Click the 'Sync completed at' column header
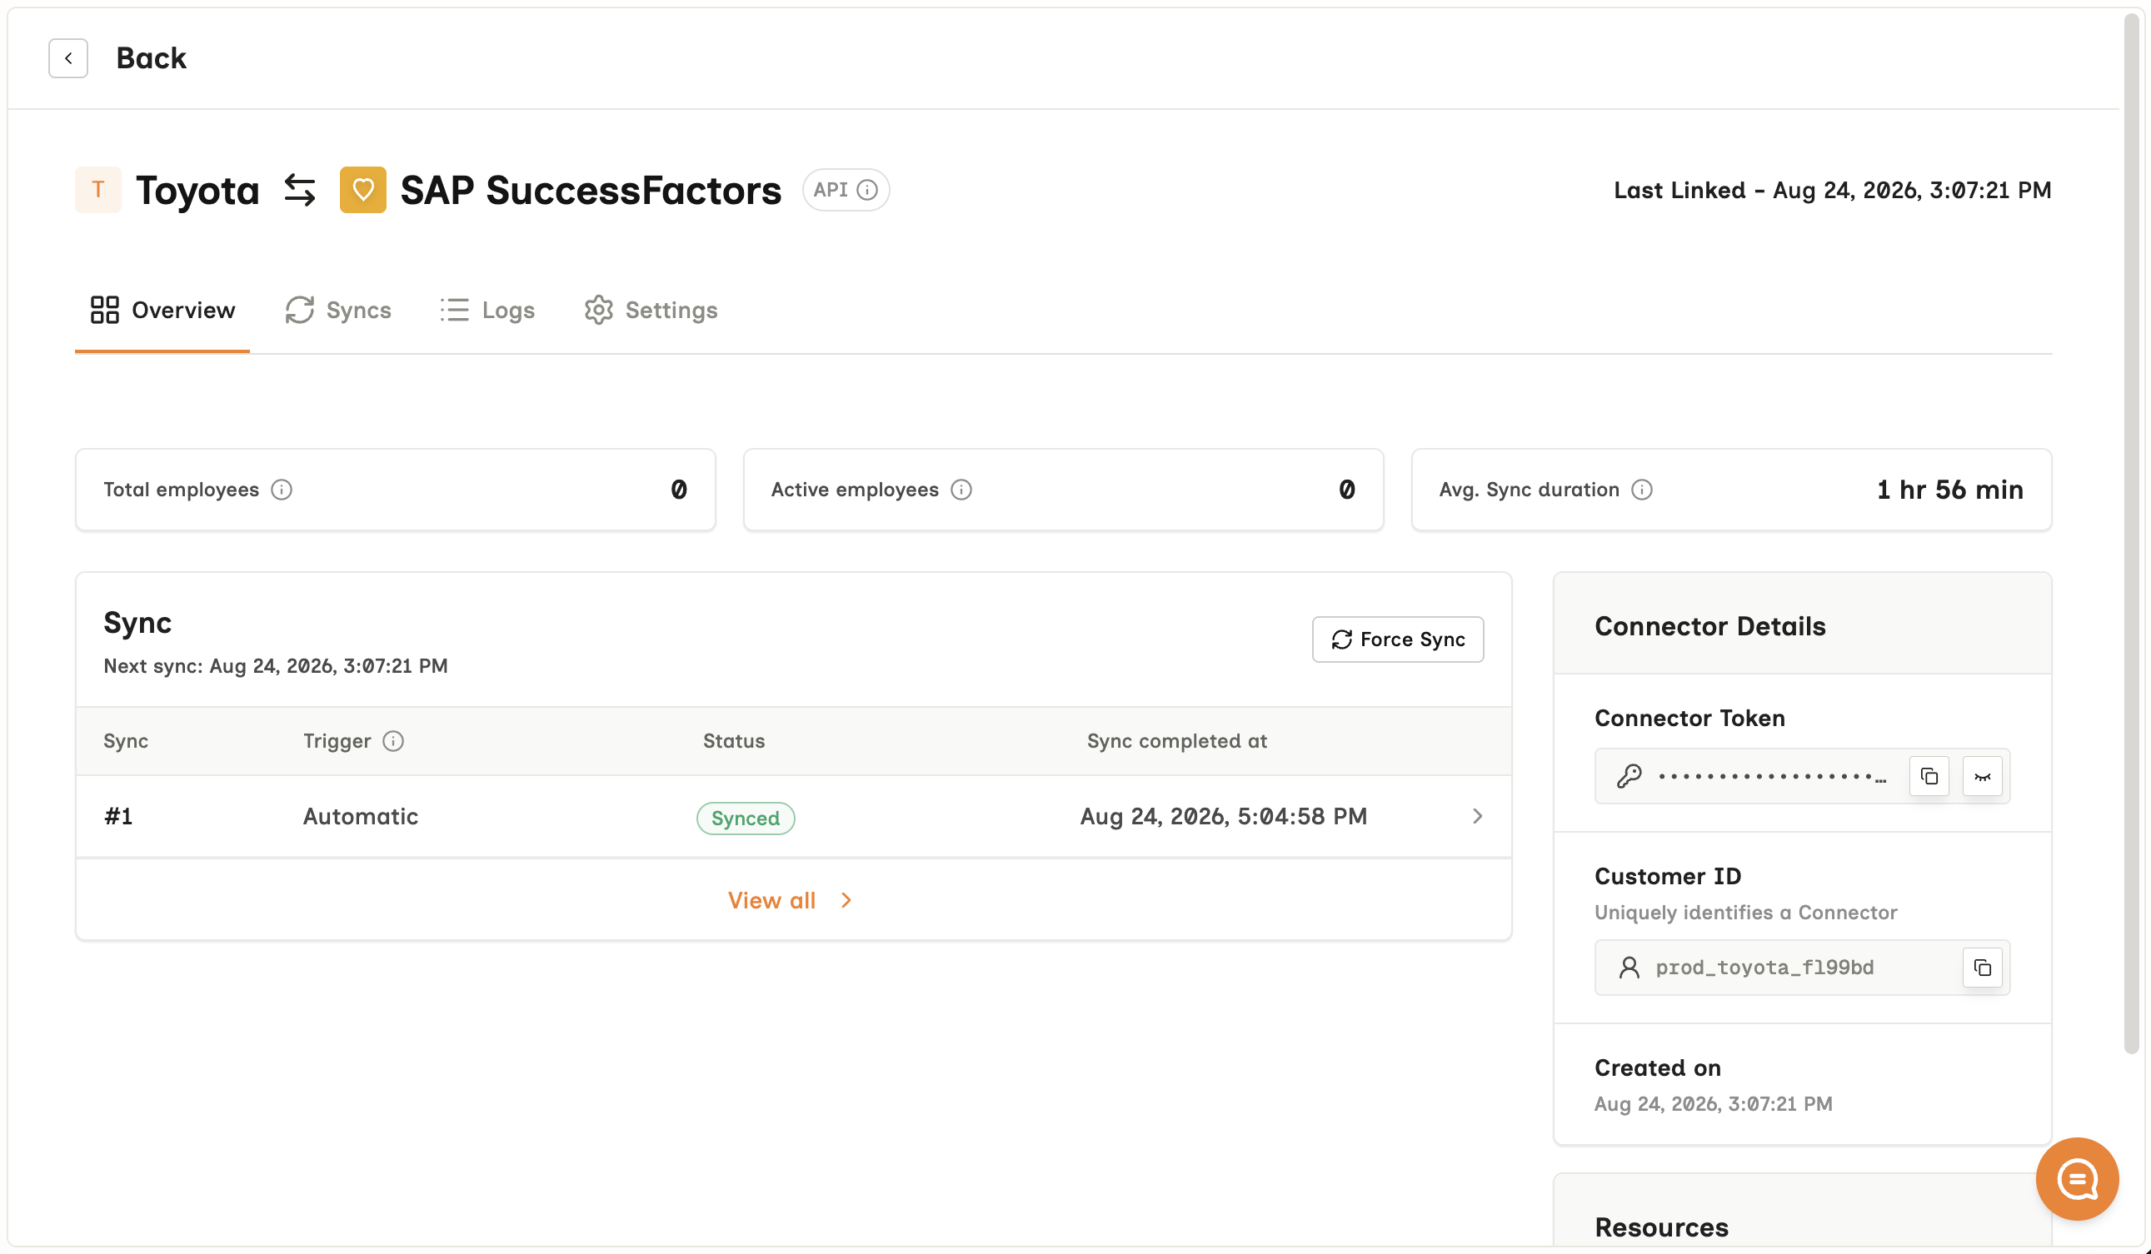The width and height of the screenshot is (2151, 1254). point(1176,741)
